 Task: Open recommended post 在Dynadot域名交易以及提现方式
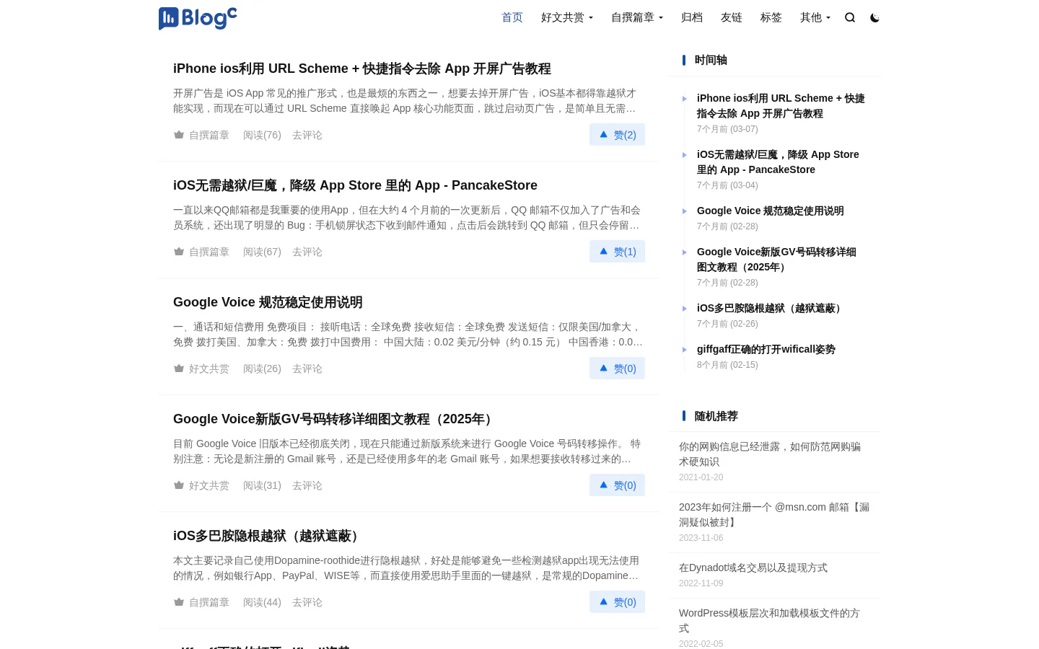tap(753, 568)
